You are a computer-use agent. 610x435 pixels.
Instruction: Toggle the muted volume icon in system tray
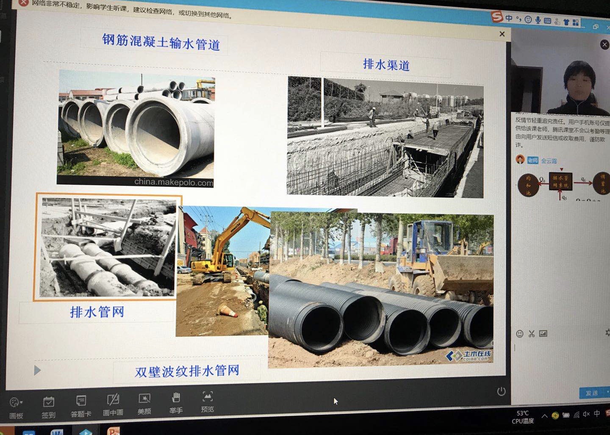[x=586, y=414]
